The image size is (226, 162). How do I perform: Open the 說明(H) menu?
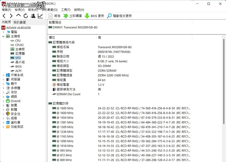[x=79, y=10]
